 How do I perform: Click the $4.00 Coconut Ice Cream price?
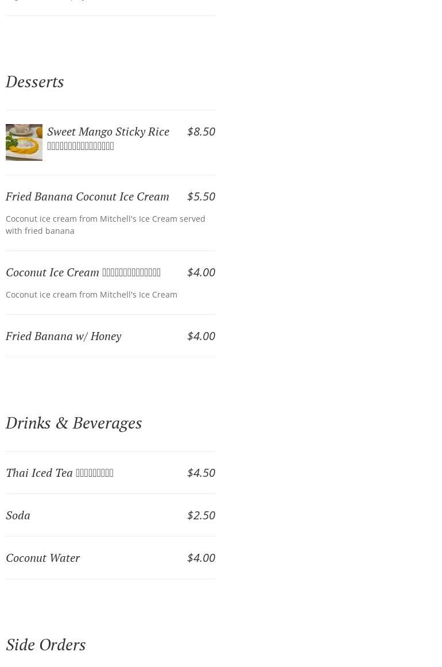click(x=201, y=272)
